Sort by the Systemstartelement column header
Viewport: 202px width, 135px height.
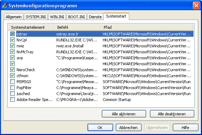(x=31, y=27)
